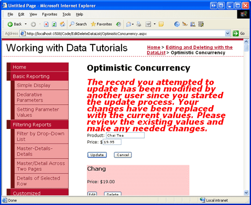The image size is (251, 205).
Task: Open Master-Details-Details sidebar item
Action: coord(41,151)
